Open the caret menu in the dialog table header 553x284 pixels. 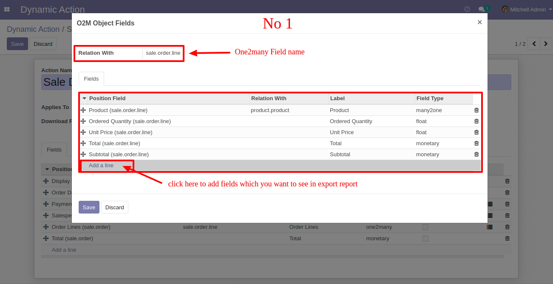click(x=84, y=98)
